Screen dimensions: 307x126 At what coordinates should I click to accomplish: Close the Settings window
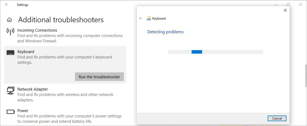coord(301,5)
